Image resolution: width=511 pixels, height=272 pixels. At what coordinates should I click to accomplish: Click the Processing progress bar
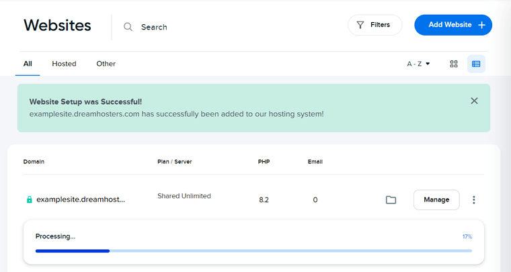point(253,251)
